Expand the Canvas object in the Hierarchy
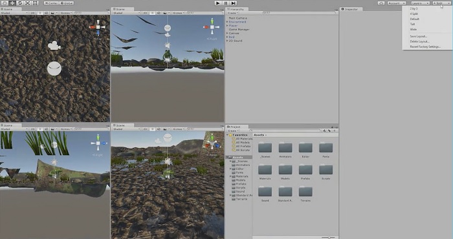 pyautogui.click(x=227, y=33)
